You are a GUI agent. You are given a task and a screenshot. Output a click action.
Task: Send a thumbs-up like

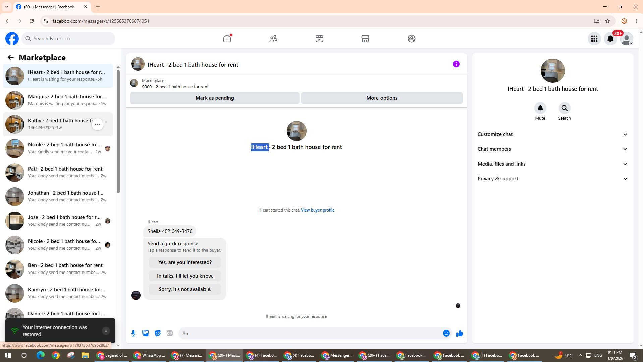[460, 333]
